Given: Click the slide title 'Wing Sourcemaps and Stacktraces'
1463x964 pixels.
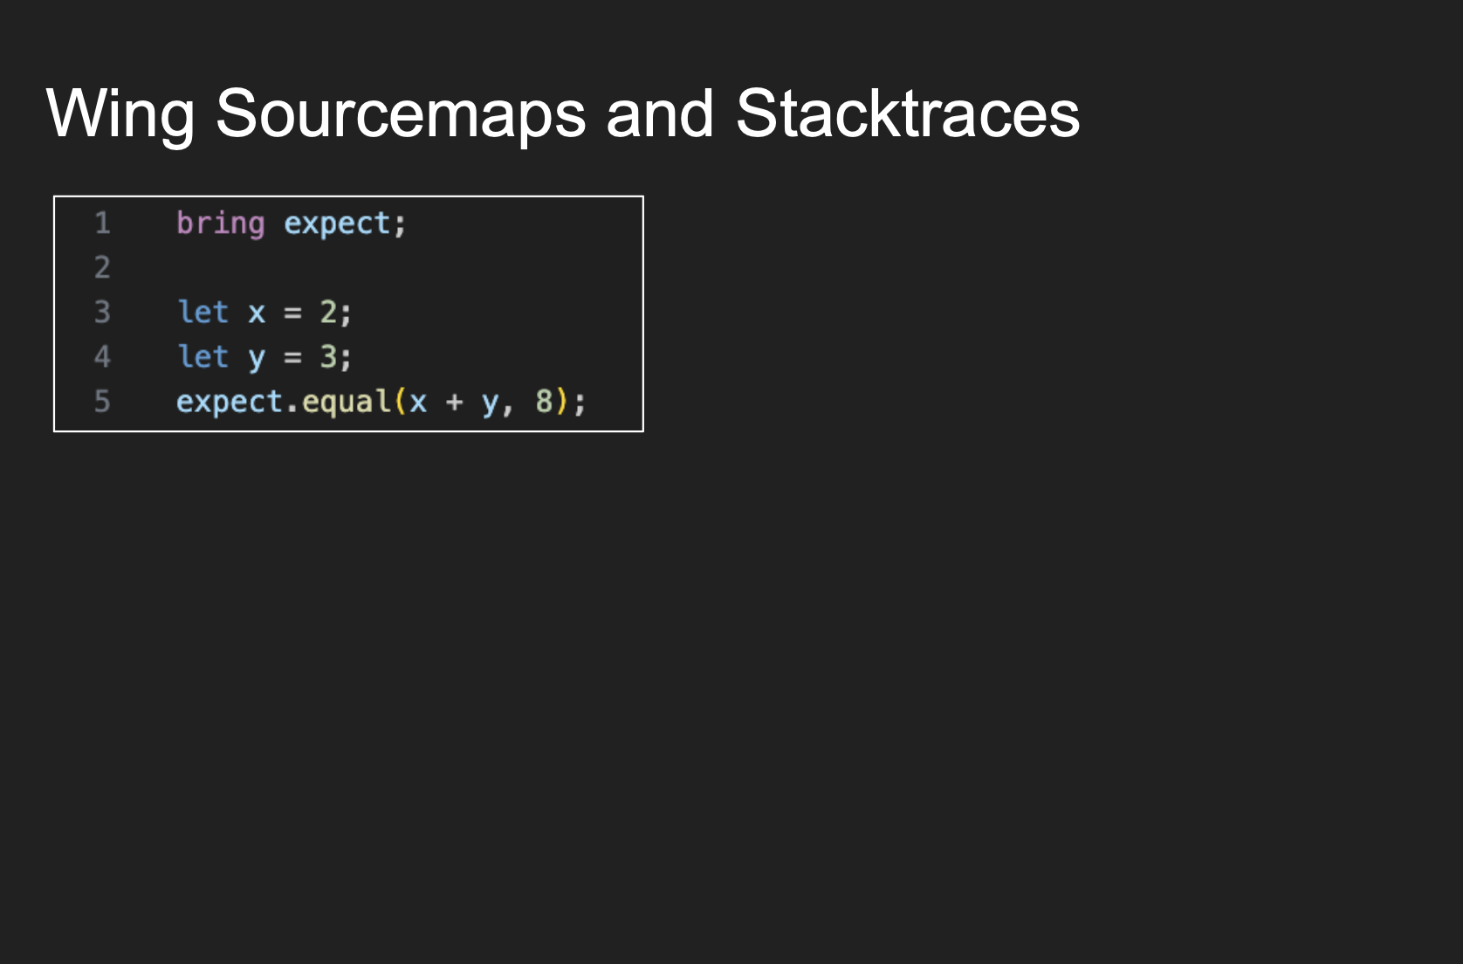Looking at the screenshot, I should [x=563, y=114].
